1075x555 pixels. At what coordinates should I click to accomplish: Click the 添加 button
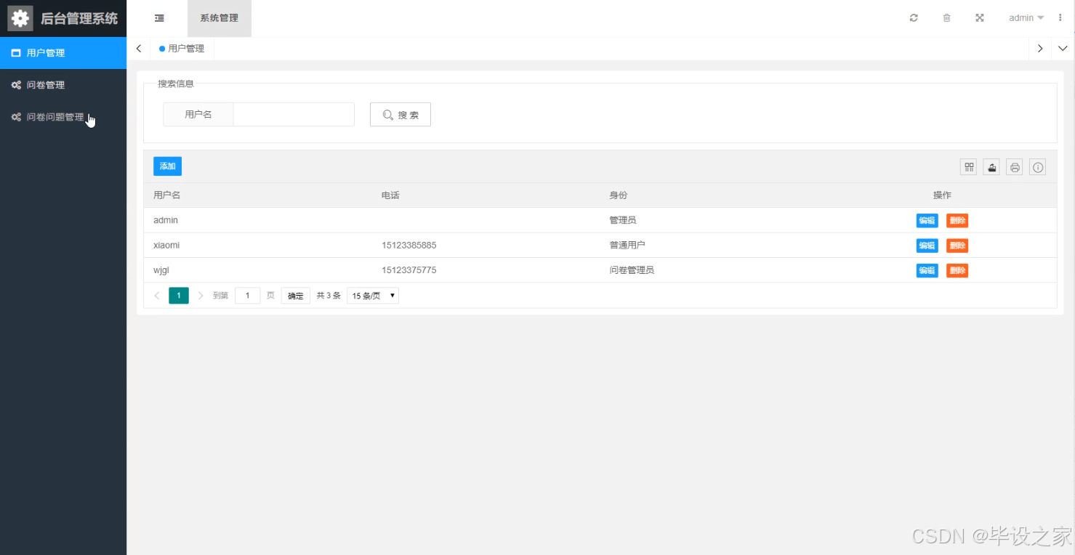pos(167,166)
